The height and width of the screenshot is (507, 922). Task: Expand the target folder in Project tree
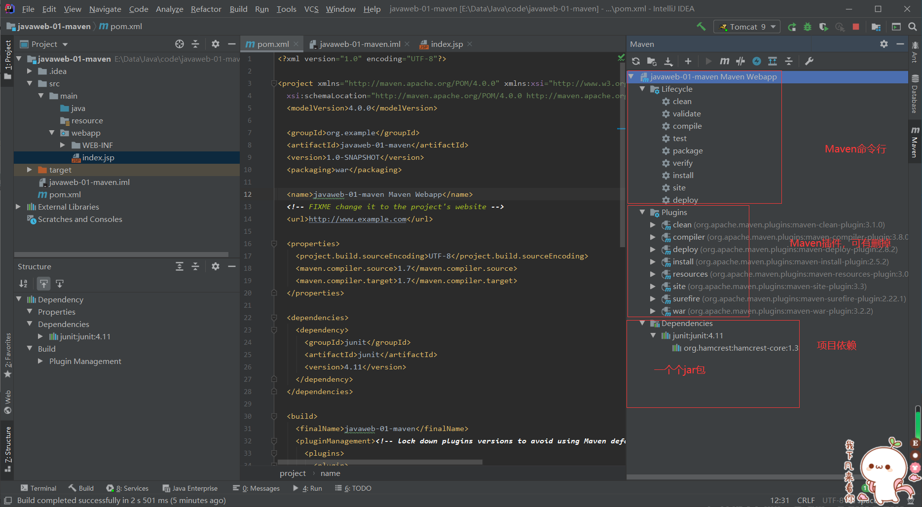tap(30, 170)
